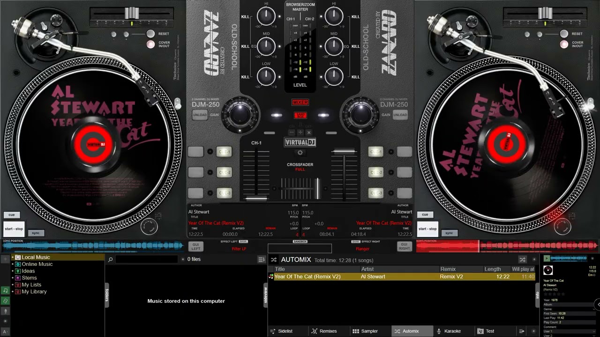Toggle the red button below MIXER
This screenshot has height=337, width=600.
pos(300,116)
